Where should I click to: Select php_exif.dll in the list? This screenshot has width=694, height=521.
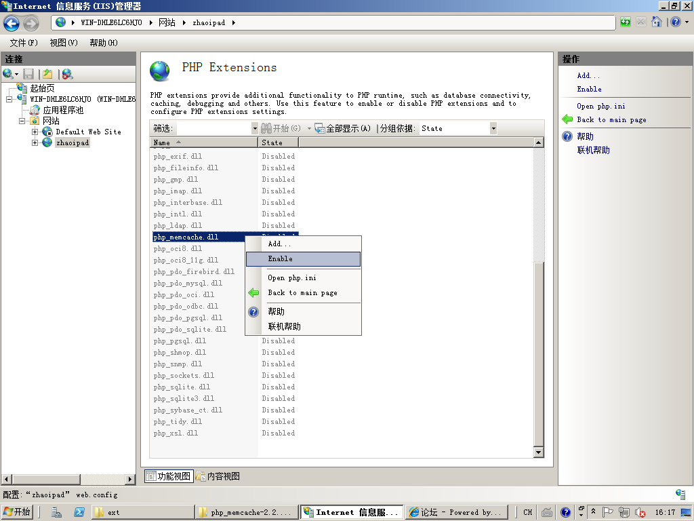(178, 157)
